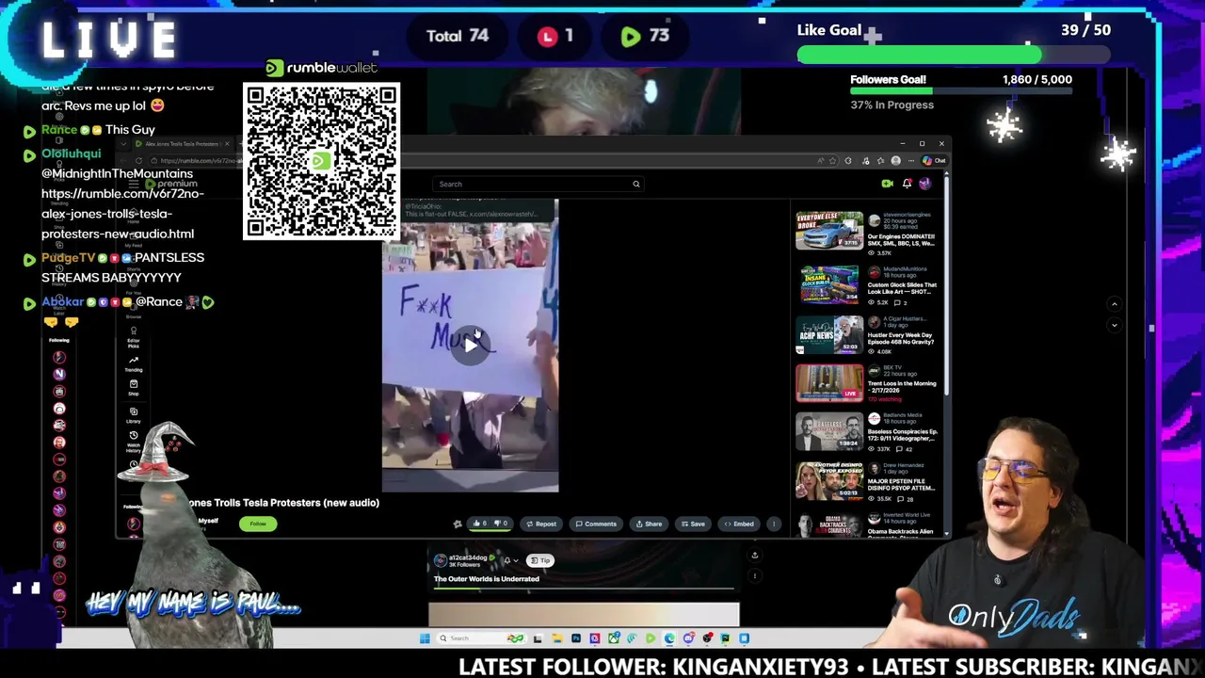This screenshot has width=1205, height=678.
Task: Toggle a12cat34dog notification bell
Action: click(x=507, y=560)
